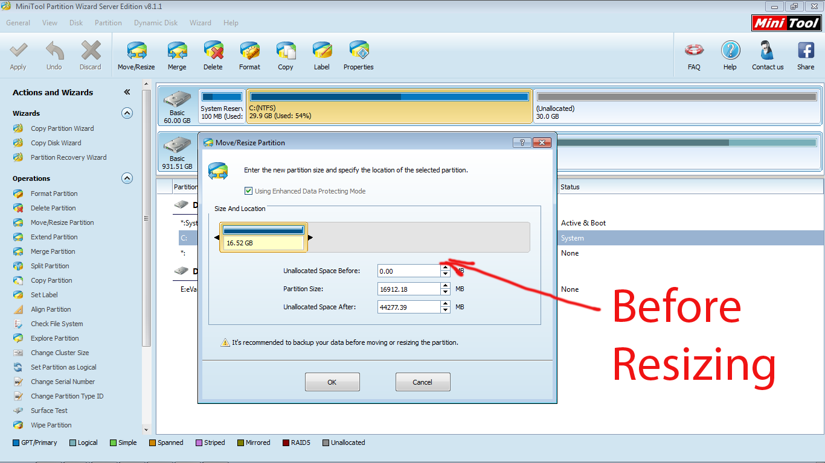Screen dimensions: 825x463
Task: Select the 30.0 GB Unallocated block
Action: (677, 106)
